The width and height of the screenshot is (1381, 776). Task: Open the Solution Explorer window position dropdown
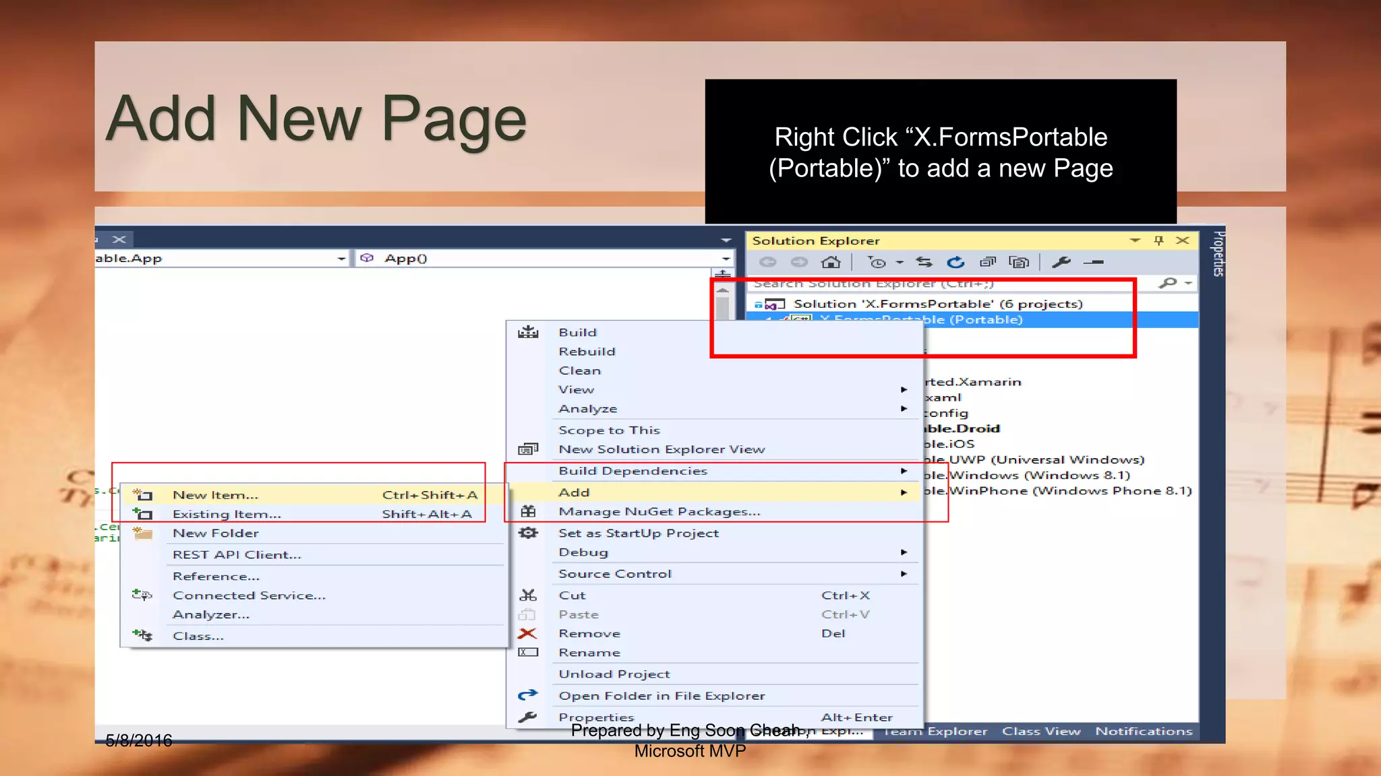click(x=1135, y=240)
